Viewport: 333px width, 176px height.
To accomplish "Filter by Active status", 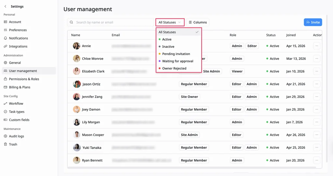I will click(167, 39).
